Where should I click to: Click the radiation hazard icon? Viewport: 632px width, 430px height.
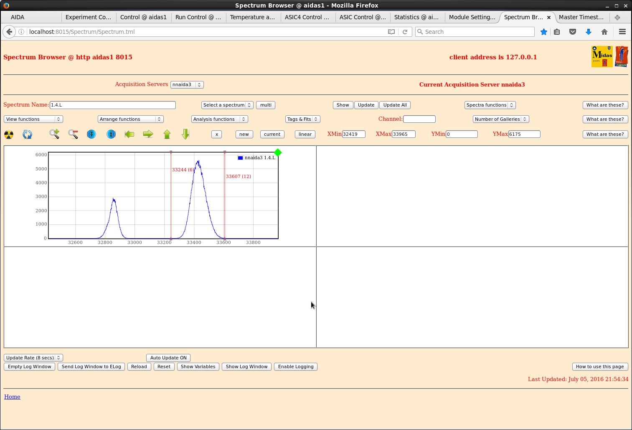pyautogui.click(x=9, y=135)
